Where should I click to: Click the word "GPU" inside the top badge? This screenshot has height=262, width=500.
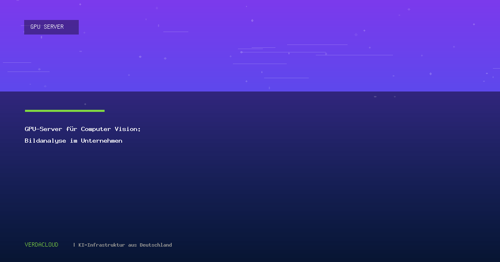[35, 27]
